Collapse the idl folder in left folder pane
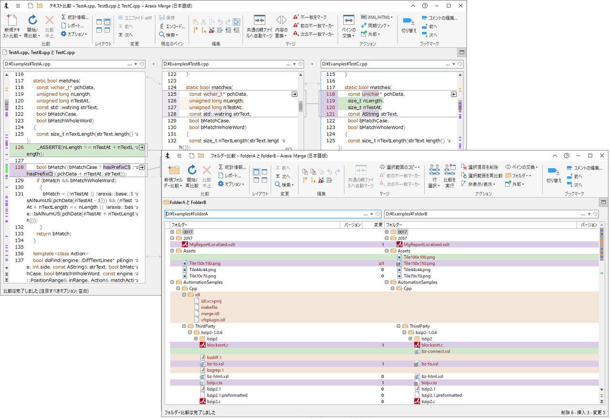Screen dimensions: 611x419 (x=184, y=295)
